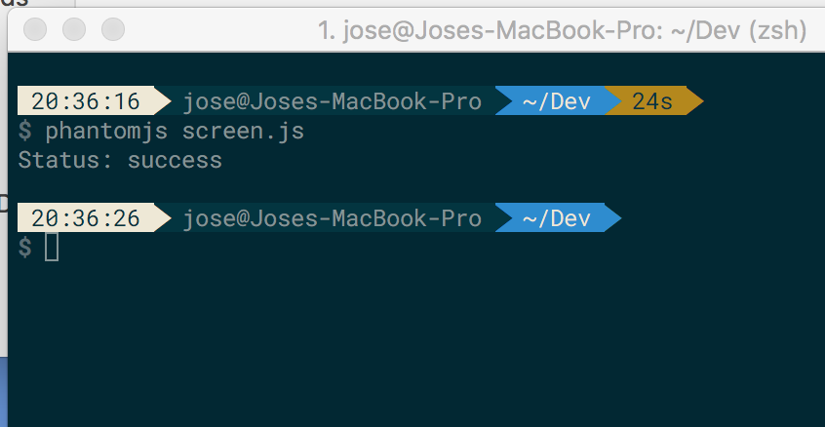Click the jose@Joses-MacBook-Pro text after 20:36:26
825x427 pixels.
coord(332,218)
